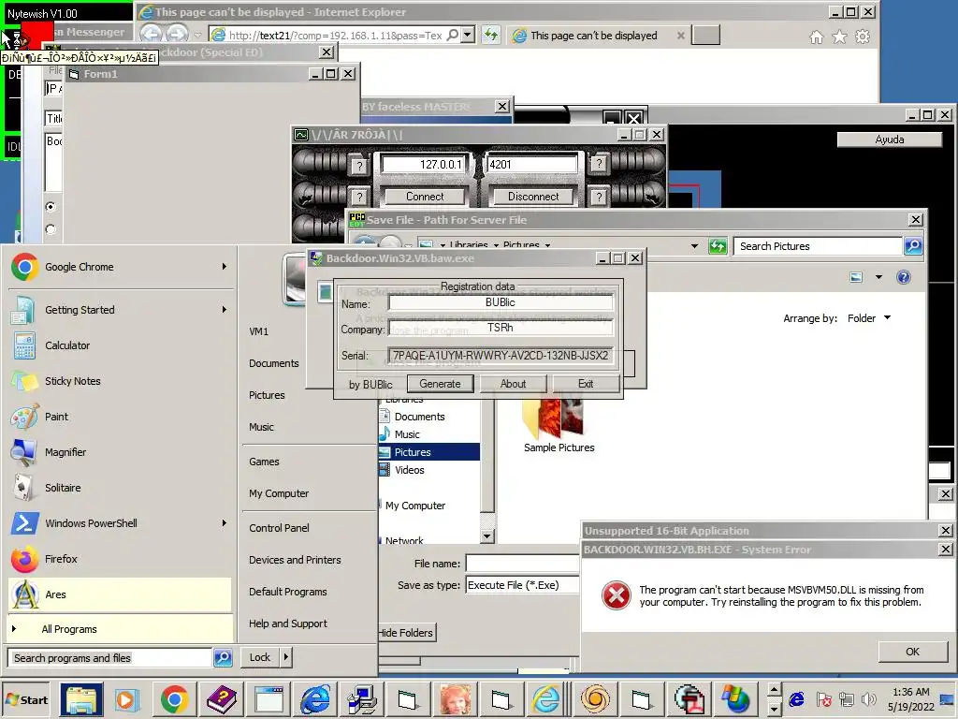
Task: Click Generate in the registration keygen
Action: [x=440, y=384]
